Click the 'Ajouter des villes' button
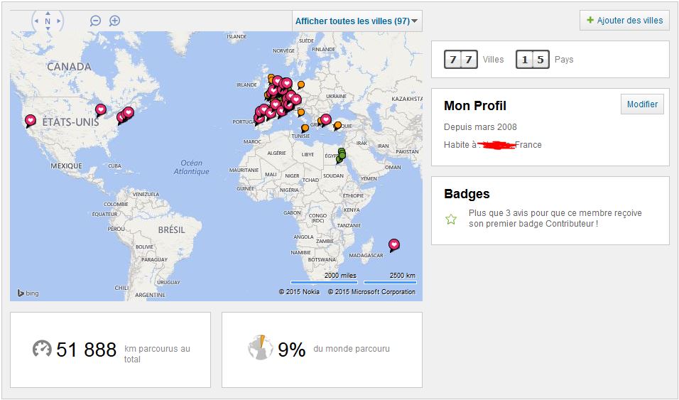This screenshot has width=679, height=400. click(x=624, y=21)
